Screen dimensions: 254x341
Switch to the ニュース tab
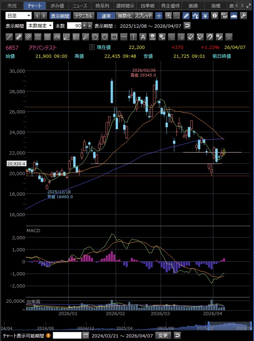click(x=79, y=6)
